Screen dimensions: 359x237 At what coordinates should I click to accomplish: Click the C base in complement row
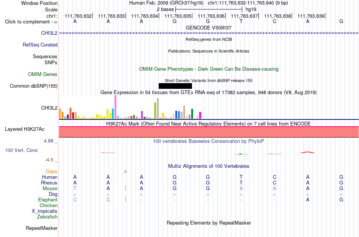coord(274,21)
